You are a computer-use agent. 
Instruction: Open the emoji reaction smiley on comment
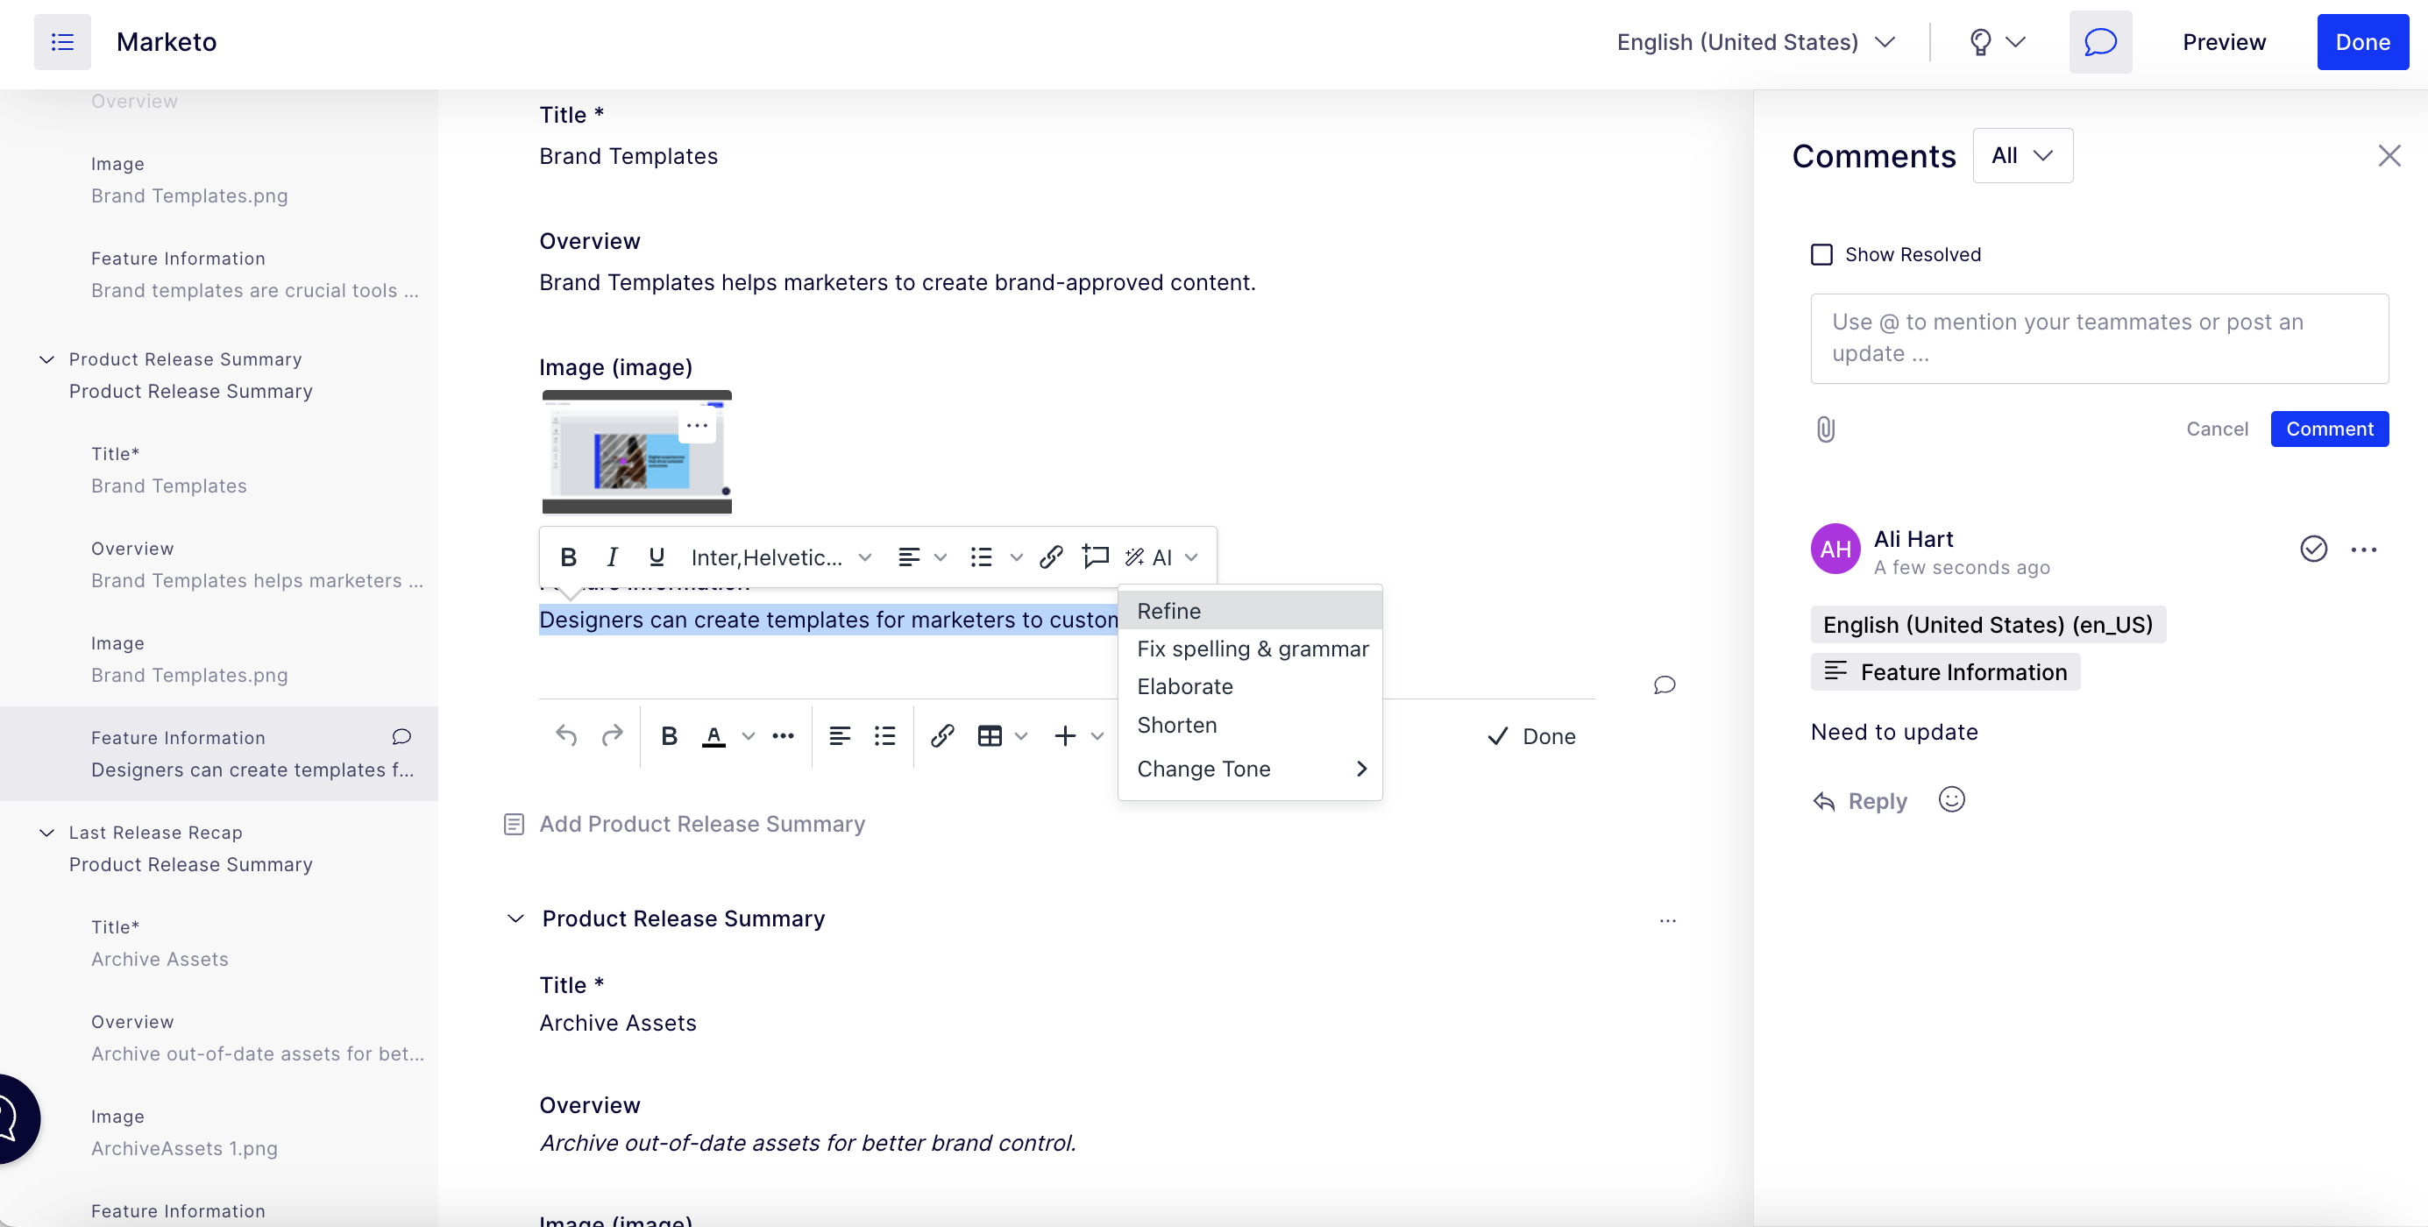click(x=1951, y=800)
